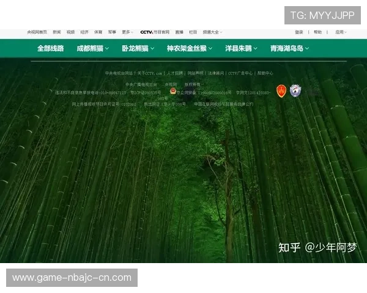Image resolution: width=367 pixels, height=293 pixels.
Task: Expand the 洋县朱鹮 dropdown menu
Action: 241,48
